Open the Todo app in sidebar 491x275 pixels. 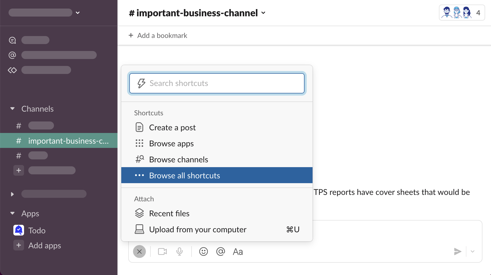[37, 230]
